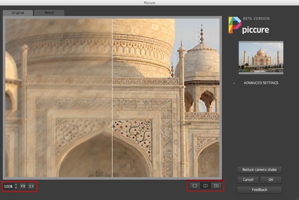The image size is (299, 200).
Task: Select the split-view comparison icon
Action: pos(206,186)
